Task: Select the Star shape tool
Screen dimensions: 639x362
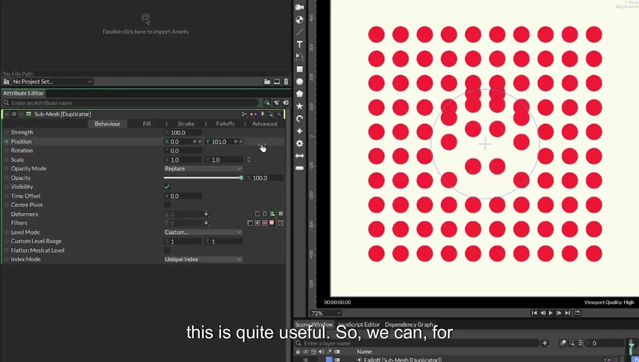Action: point(300,106)
